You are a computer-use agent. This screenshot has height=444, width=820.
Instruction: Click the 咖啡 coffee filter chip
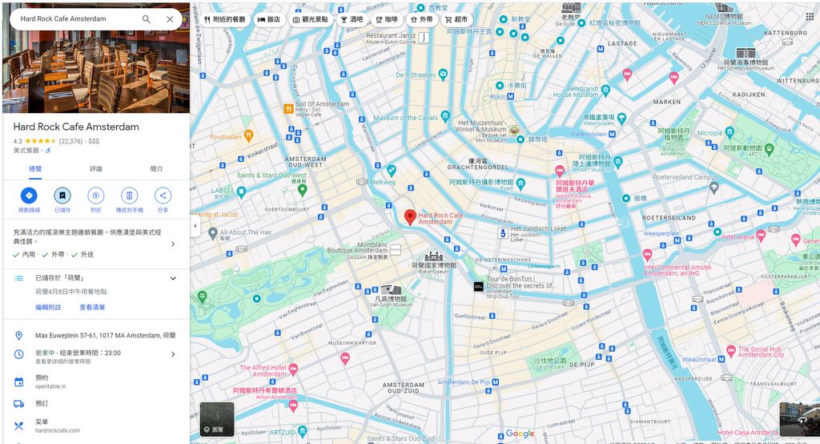pyautogui.click(x=387, y=19)
